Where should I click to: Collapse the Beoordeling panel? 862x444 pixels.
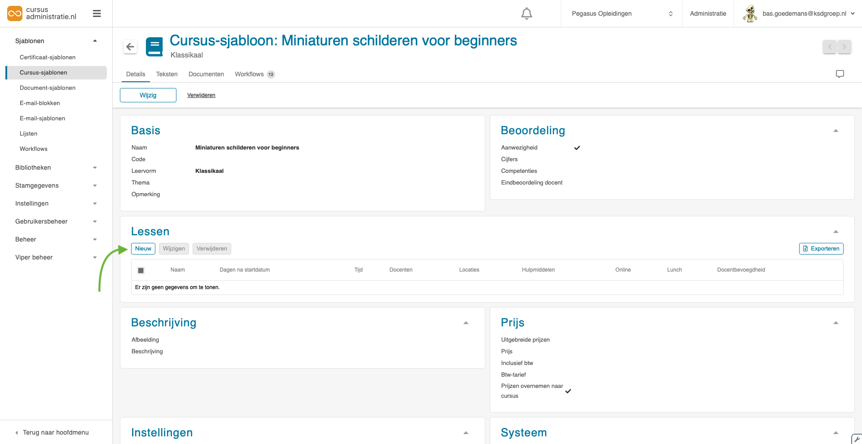(x=836, y=131)
